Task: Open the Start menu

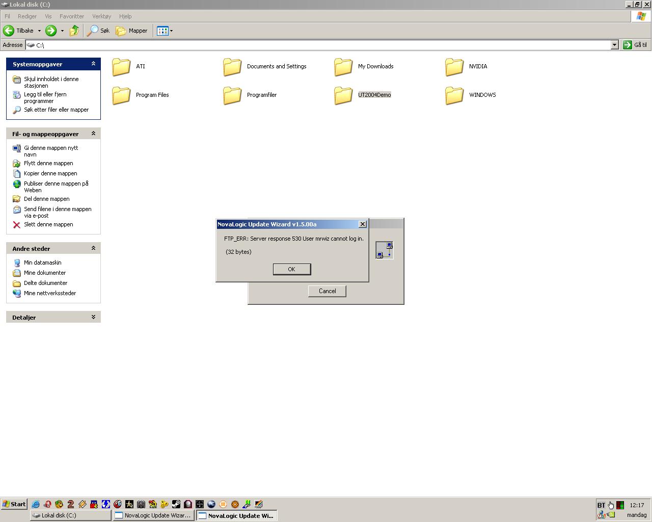Action: click(x=14, y=504)
